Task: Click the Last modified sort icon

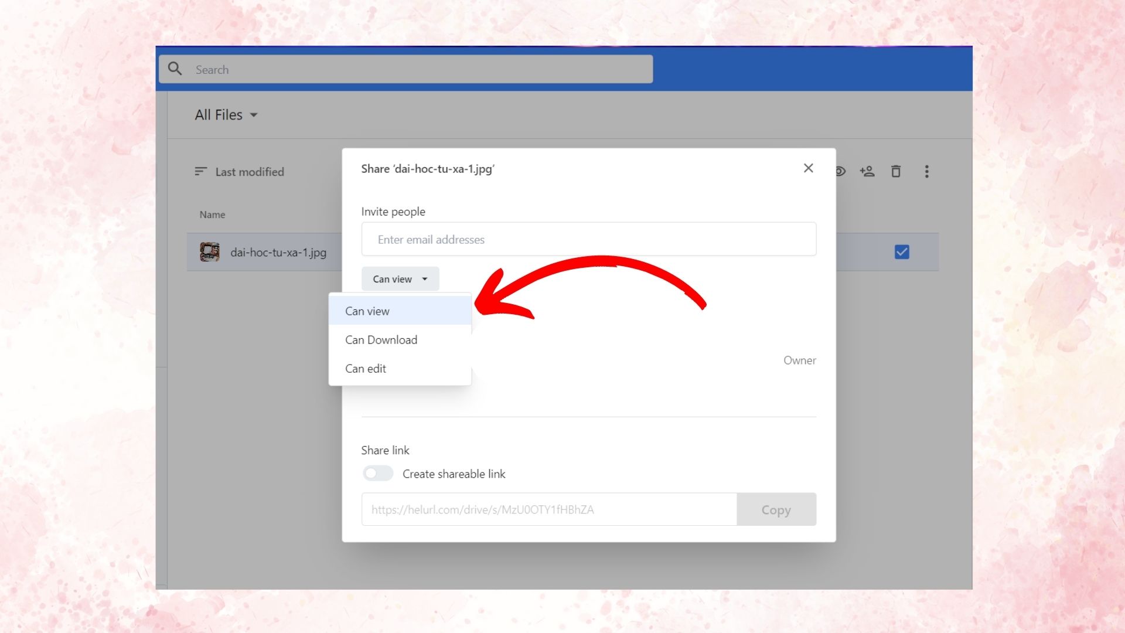Action: pos(200,171)
